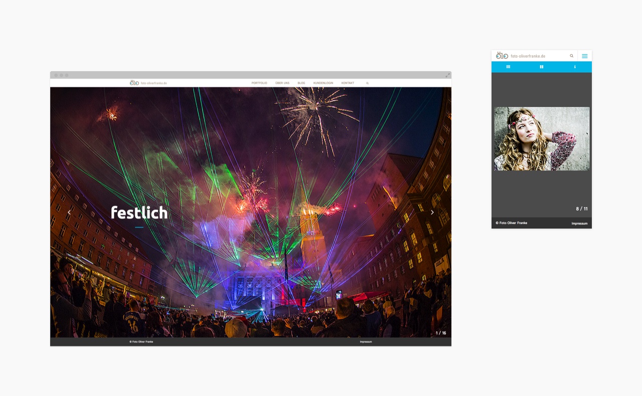642x396 pixels.
Task: Click the fullscreen expand icon in browser titlebar
Action: [x=447, y=75]
